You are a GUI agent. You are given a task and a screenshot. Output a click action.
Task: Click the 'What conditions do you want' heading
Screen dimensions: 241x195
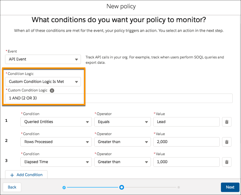[119, 20]
